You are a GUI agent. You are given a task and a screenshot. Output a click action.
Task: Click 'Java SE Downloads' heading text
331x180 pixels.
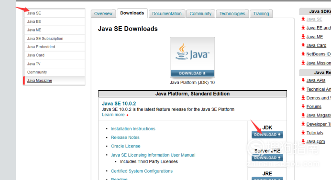pos(128,29)
